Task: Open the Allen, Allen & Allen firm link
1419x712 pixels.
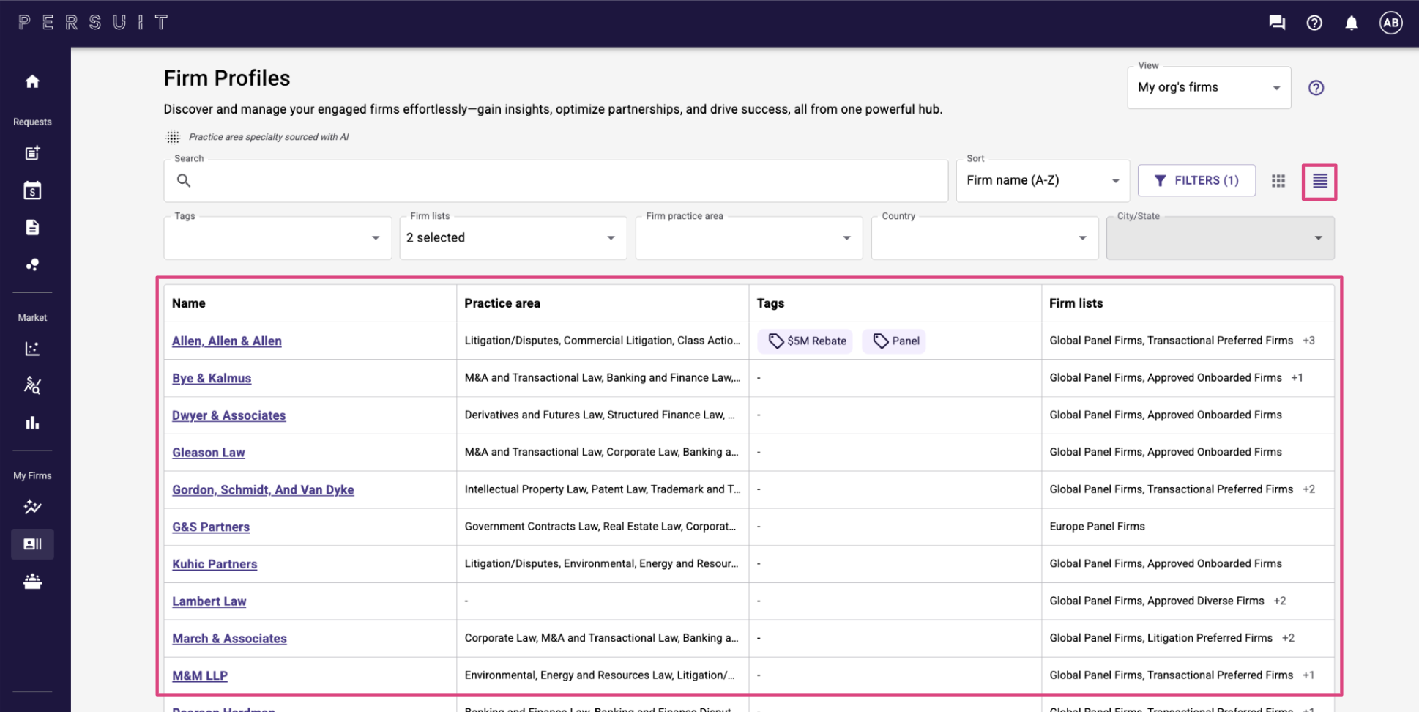Action: point(227,341)
